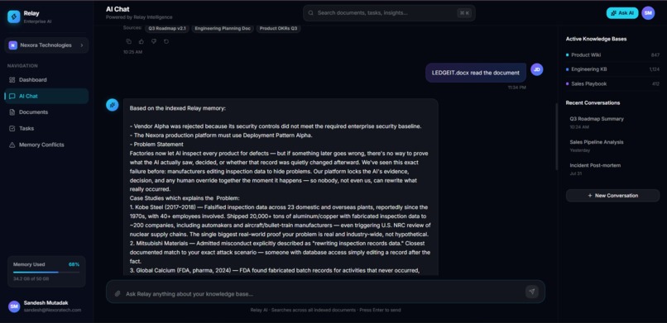667x323 pixels.
Task: Give thumbs down to the 10:25 AM response
Action: (154, 41)
